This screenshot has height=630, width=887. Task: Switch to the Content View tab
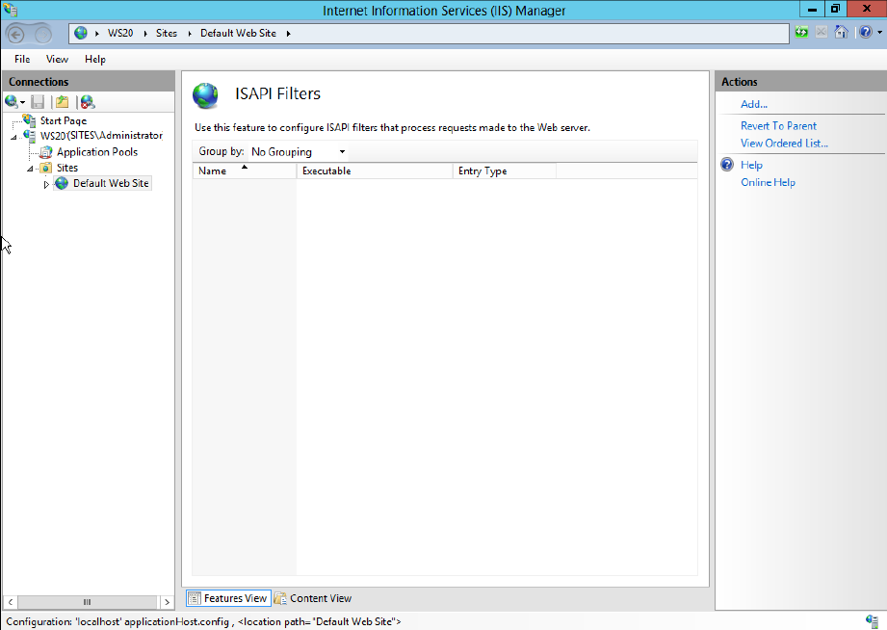click(313, 598)
